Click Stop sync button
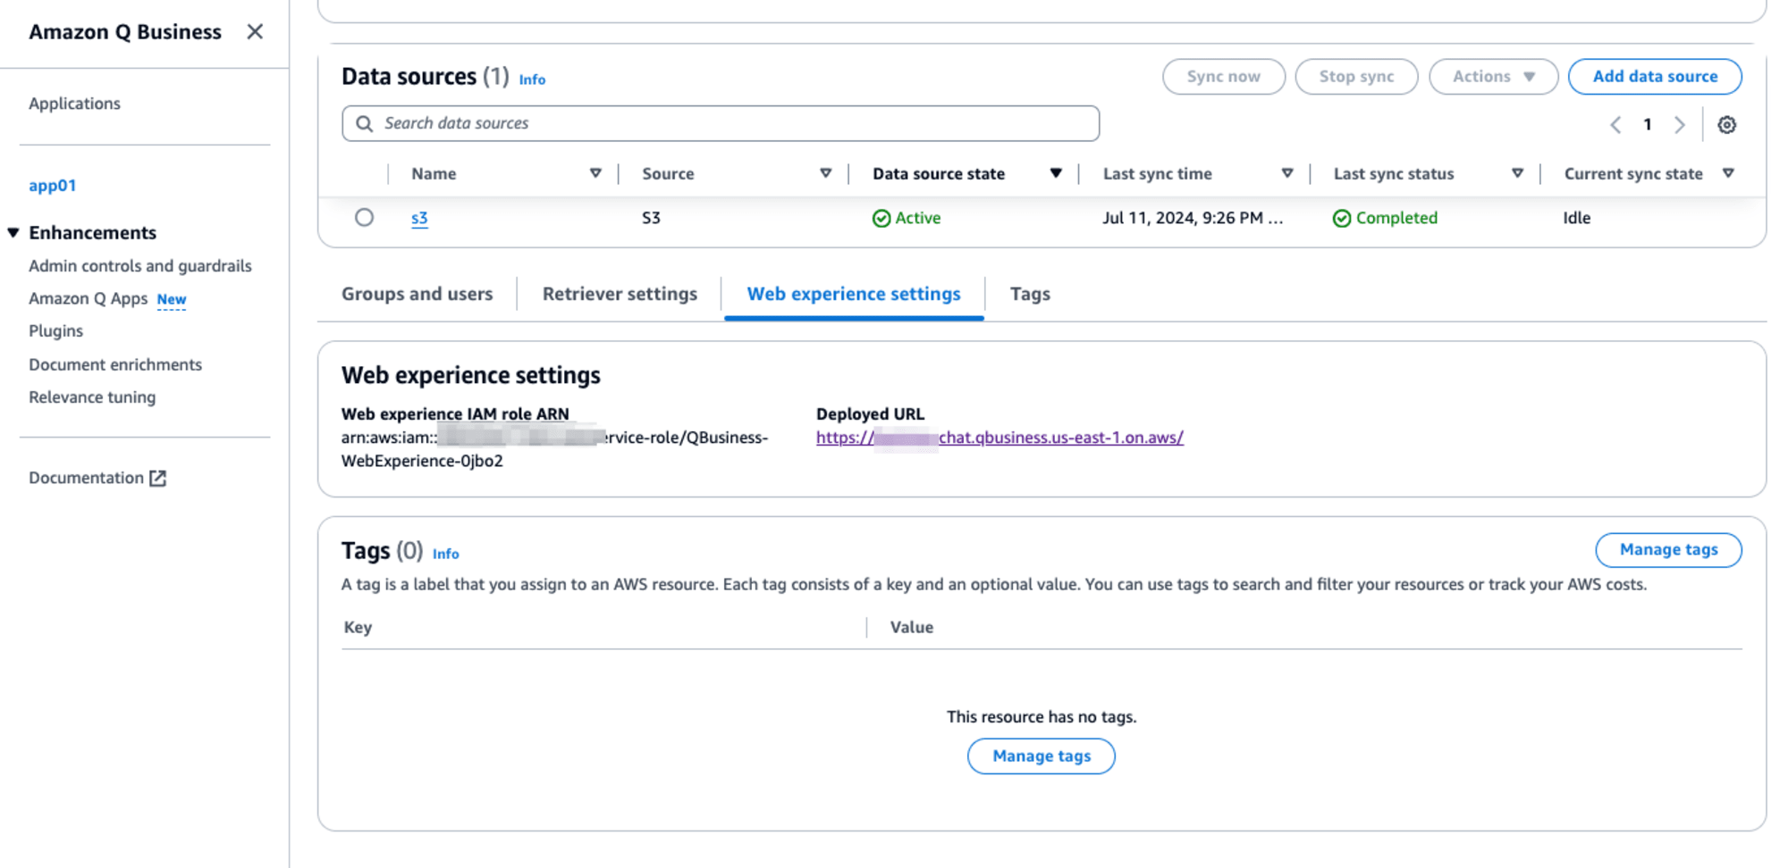1788x868 pixels. 1356,77
